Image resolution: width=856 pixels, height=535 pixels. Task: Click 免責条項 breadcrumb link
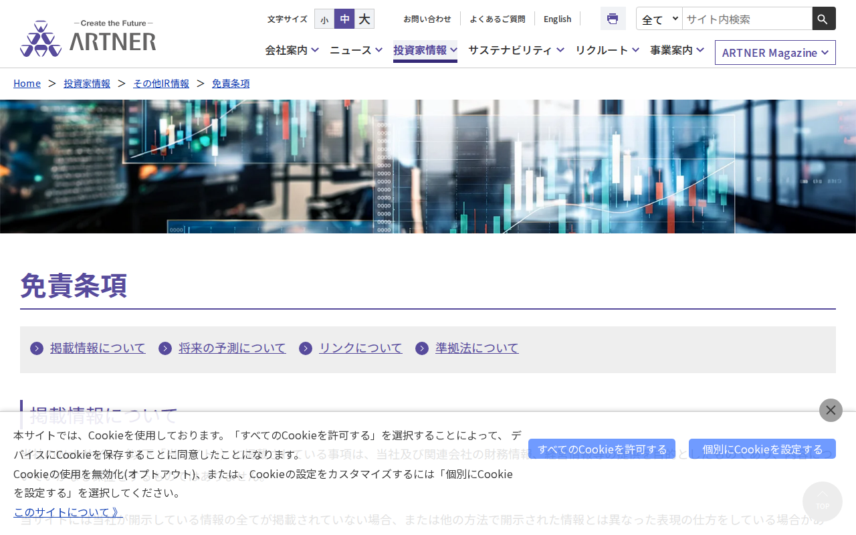click(231, 83)
